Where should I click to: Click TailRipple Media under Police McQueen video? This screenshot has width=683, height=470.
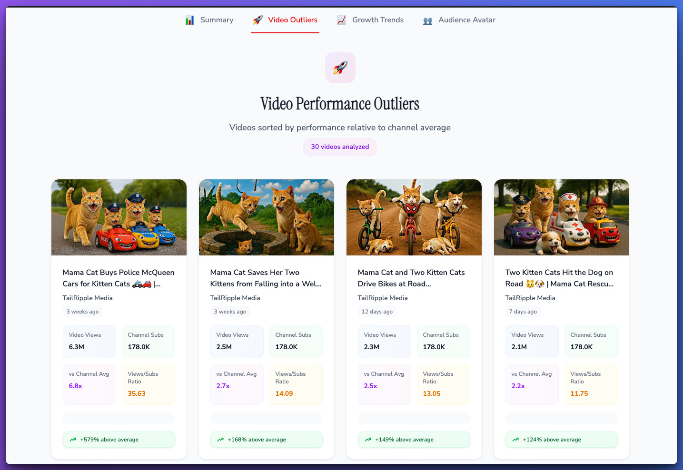pos(88,298)
